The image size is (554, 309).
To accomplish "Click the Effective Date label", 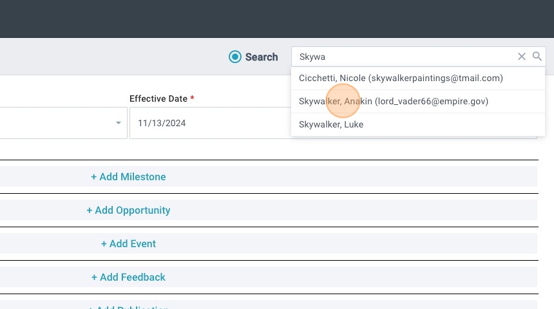I will coord(158,98).
